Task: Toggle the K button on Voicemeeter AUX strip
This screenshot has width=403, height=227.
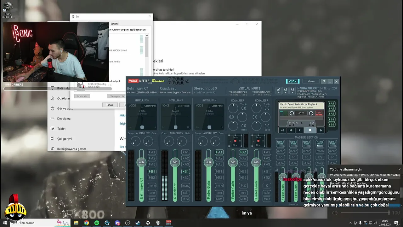Action: tap(267, 186)
